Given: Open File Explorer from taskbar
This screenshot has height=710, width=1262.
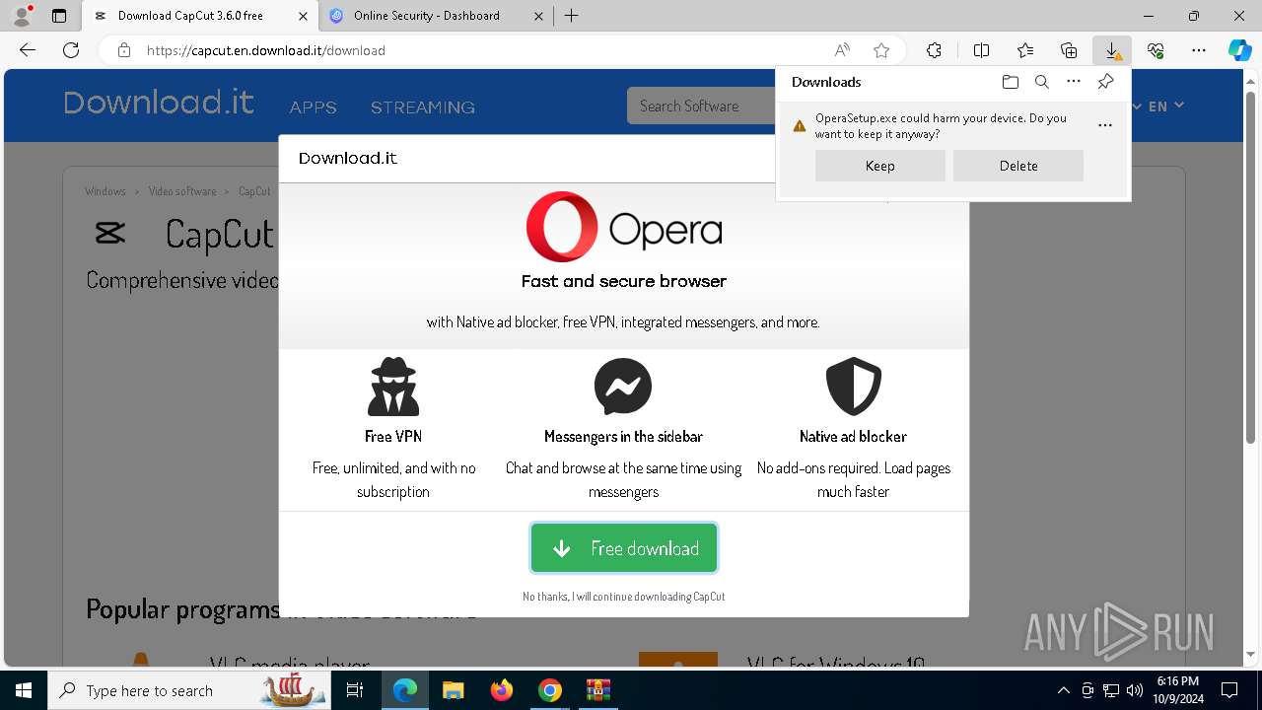Looking at the screenshot, I should [453, 690].
